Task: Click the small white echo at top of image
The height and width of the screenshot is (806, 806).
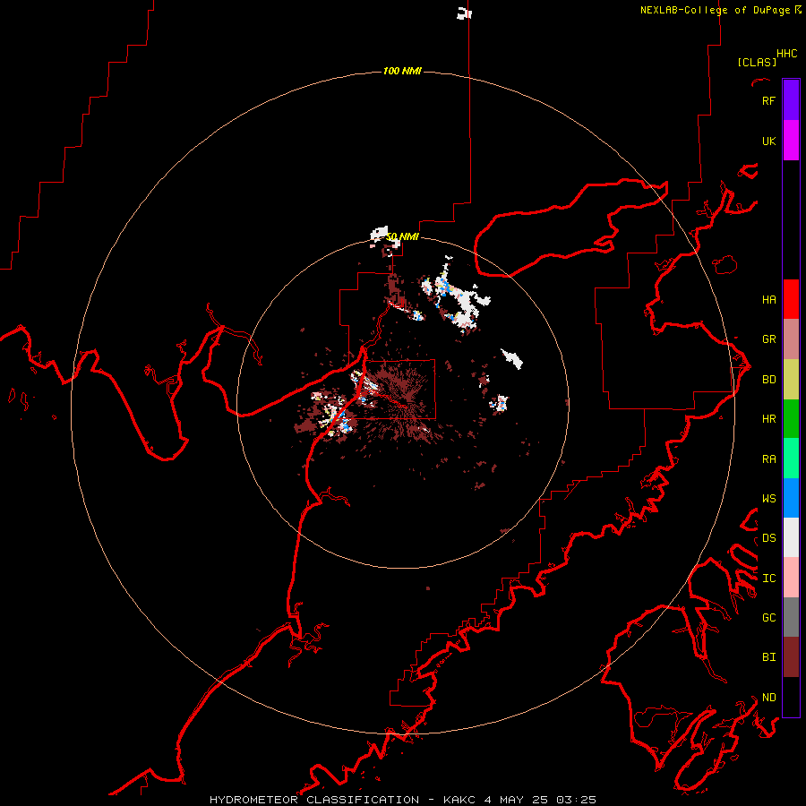Action: click(464, 13)
